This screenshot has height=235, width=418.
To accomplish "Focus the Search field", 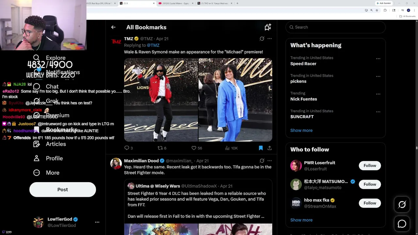I will pos(336,27).
